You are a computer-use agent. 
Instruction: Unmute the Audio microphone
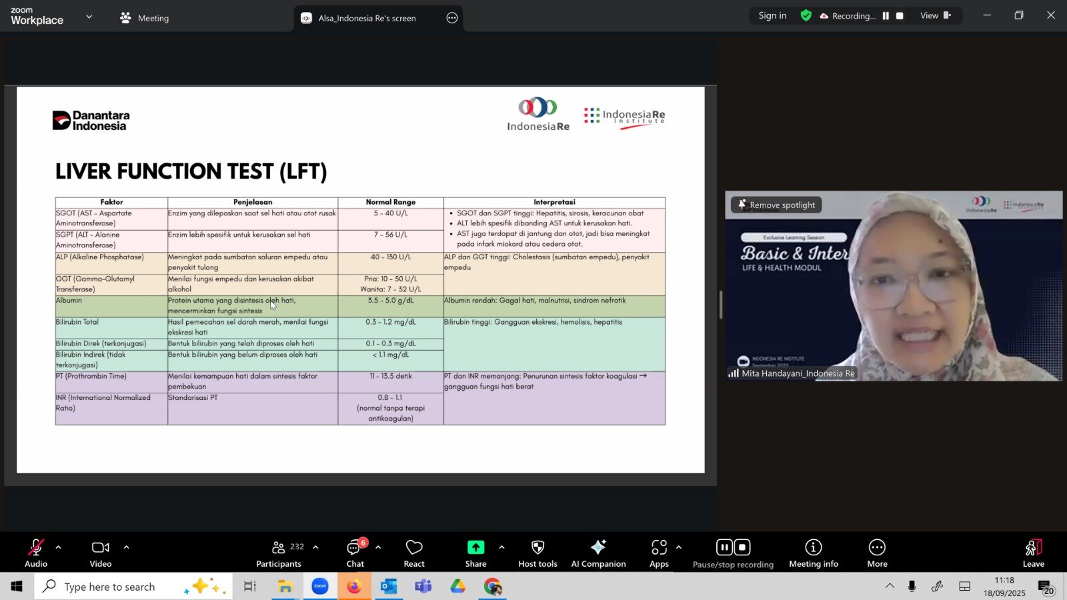(36, 553)
